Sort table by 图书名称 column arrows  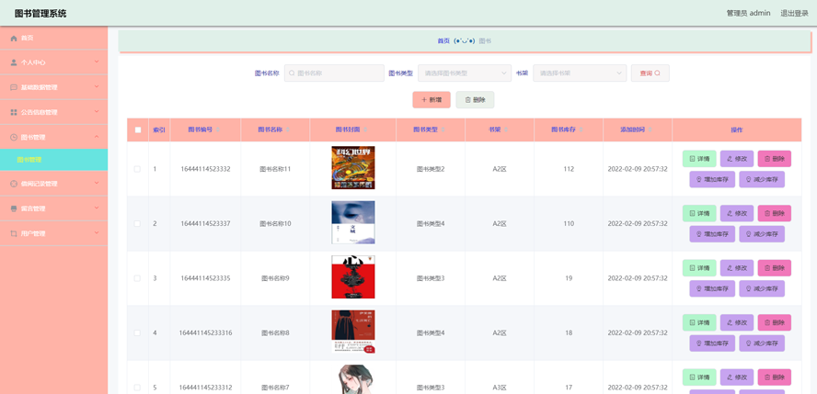click(288, 129)
